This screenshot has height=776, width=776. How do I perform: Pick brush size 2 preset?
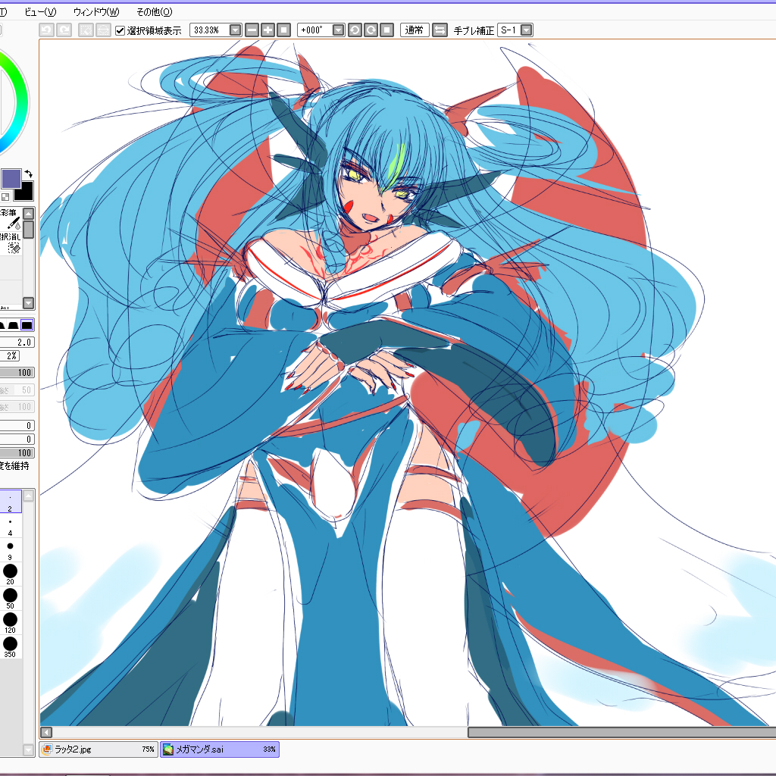point(10,501)
